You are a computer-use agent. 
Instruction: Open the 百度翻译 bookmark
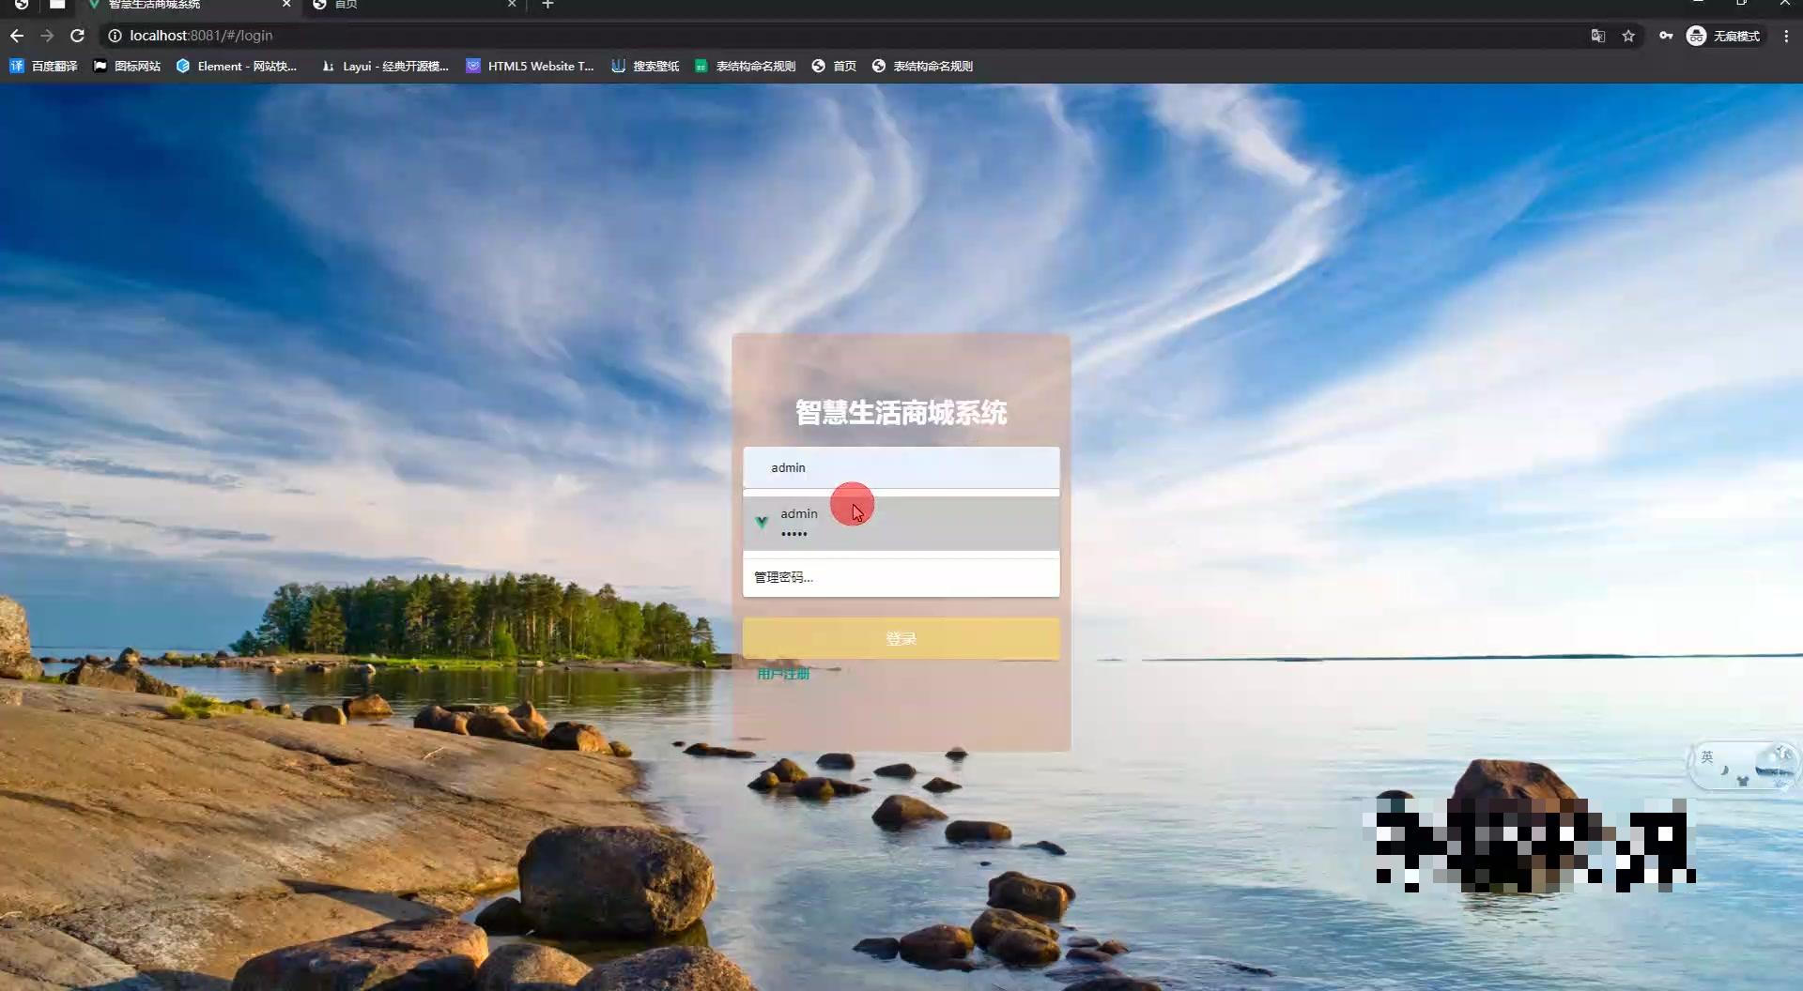tap(42, 66)
